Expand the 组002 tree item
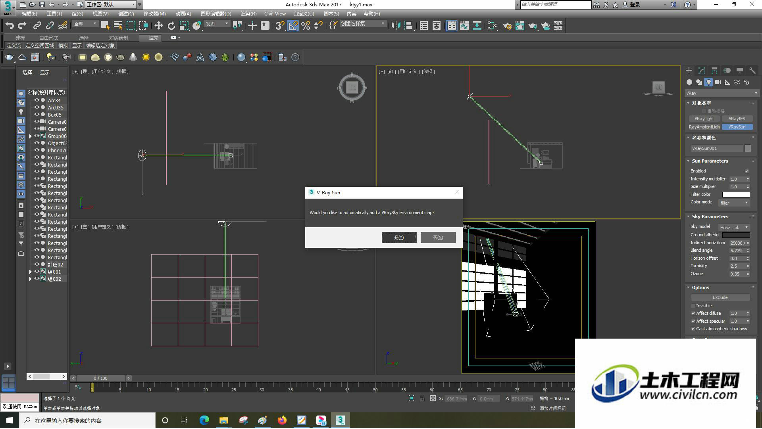The height and width of the screenshot is (429, 762). point(31,279)
